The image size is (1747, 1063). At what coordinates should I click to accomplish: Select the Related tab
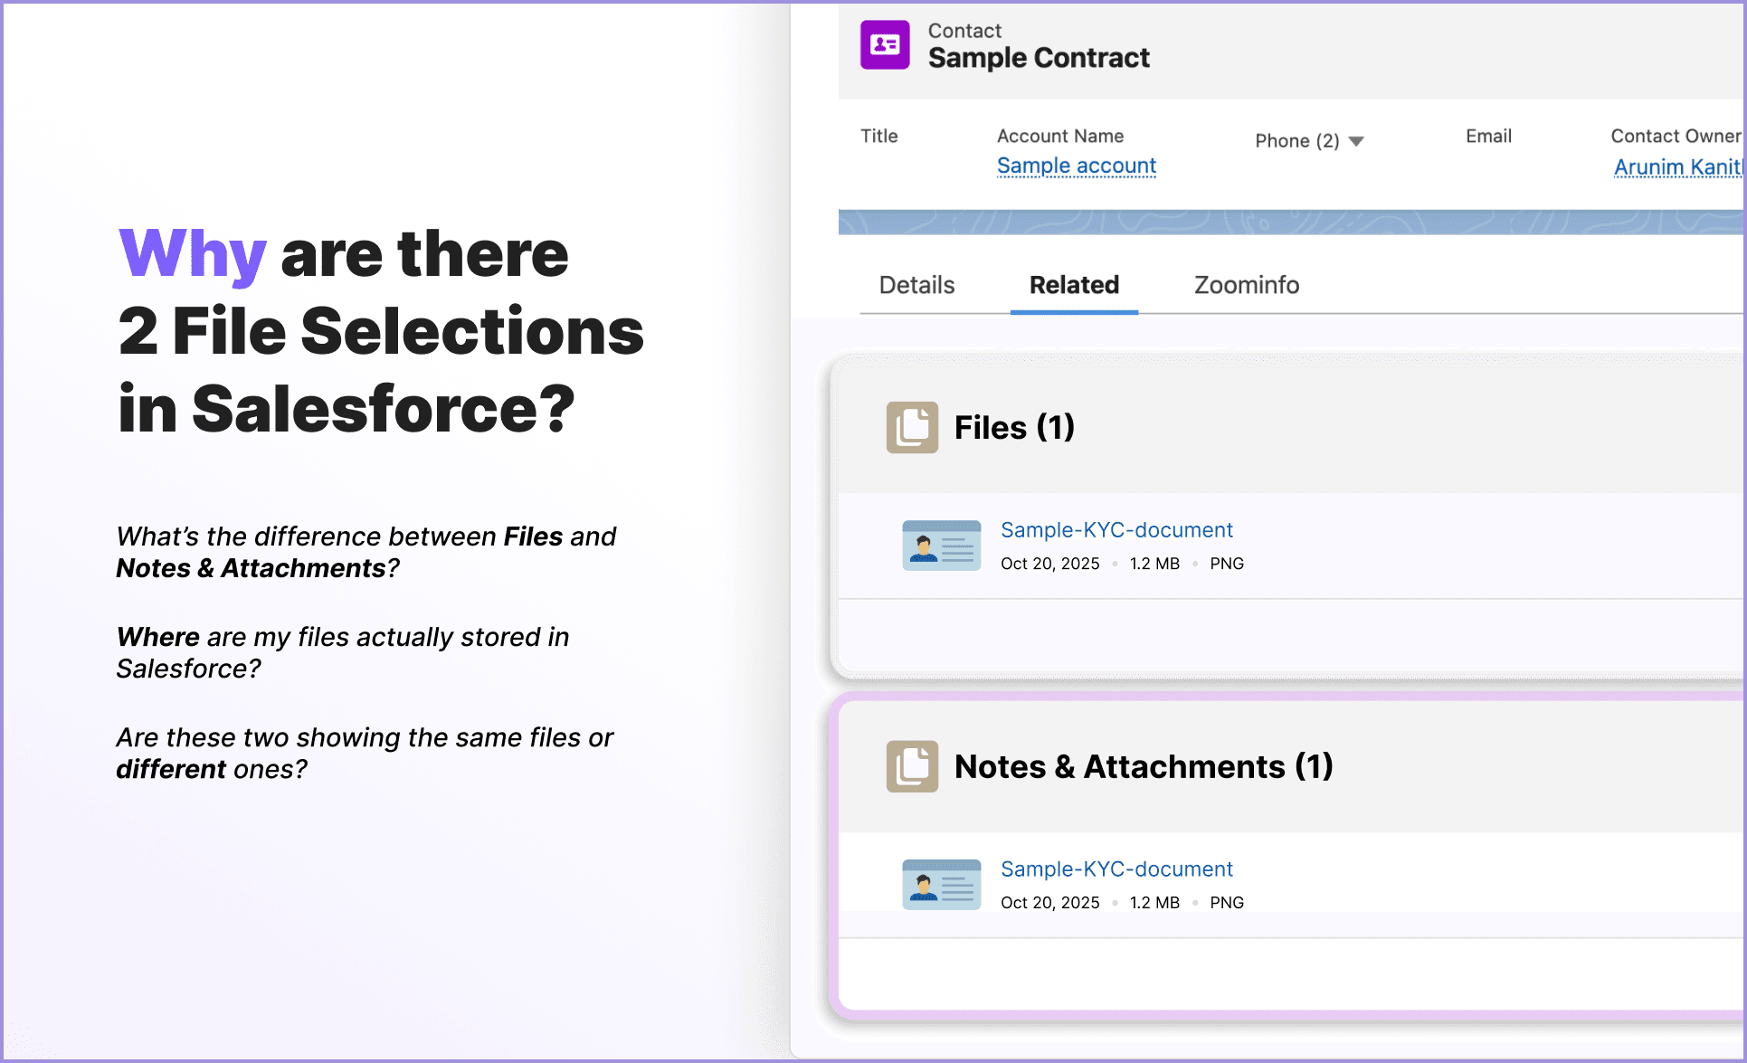click(1073, 285)
